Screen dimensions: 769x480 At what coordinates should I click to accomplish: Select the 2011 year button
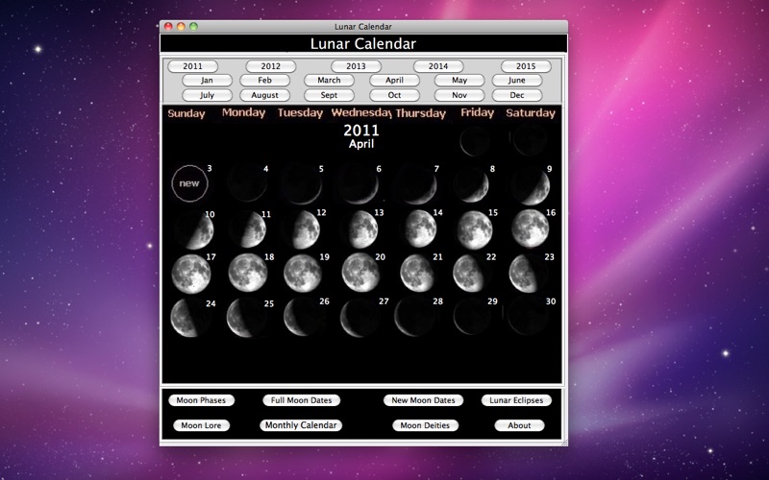pyautogui.click(x=193, y=66)
